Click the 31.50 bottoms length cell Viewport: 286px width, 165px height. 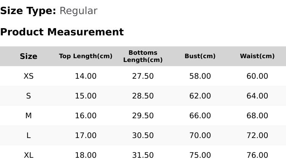tap(143, 155)
